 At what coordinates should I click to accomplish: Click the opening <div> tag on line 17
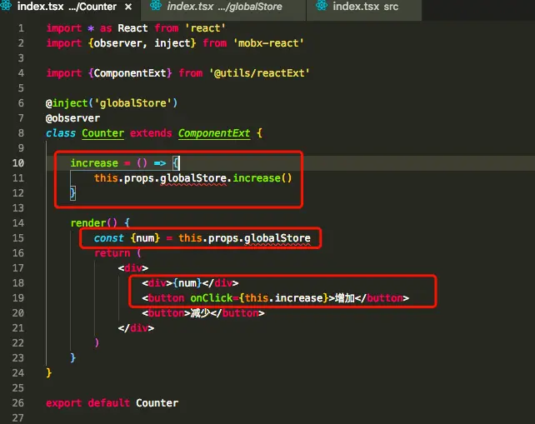(x=133, y=268)
